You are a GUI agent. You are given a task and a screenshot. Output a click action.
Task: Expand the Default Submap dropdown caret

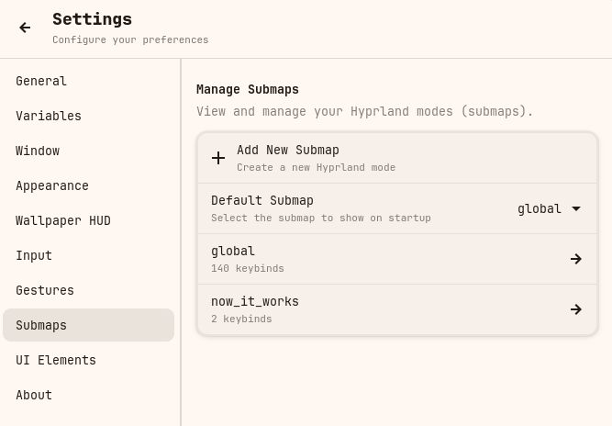[576, 208]
